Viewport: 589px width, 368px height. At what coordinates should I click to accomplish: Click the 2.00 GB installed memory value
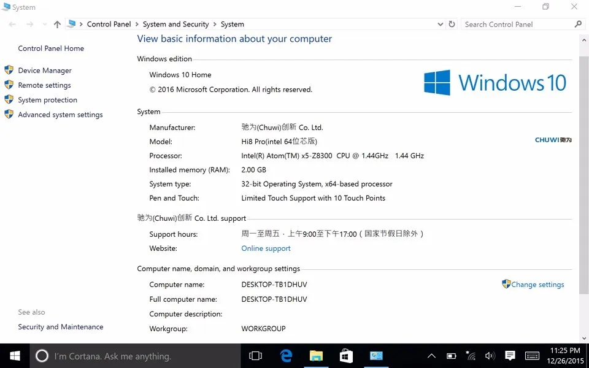pyautogui.click(x=253, y=170)
